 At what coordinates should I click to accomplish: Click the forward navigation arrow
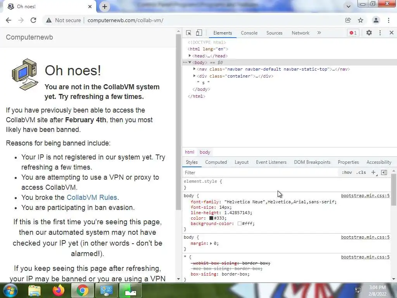(21, 20)
